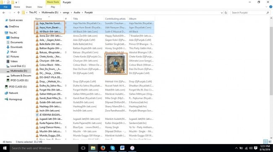Click the 'Search the web and Windows' box

tap(44, 148)
